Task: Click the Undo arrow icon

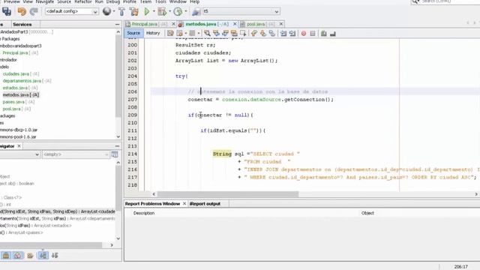Action: click(22, 12)
